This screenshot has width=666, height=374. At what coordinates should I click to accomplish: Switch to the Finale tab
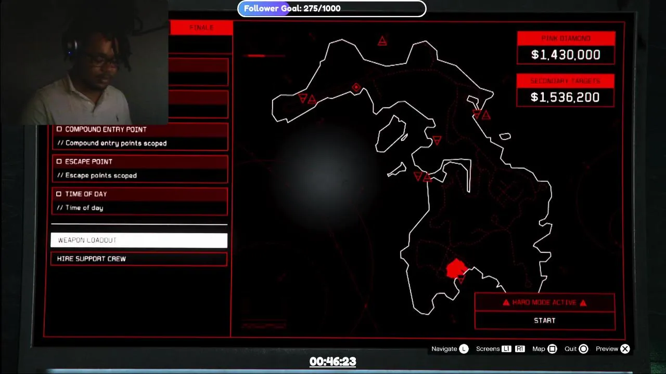[x=201, y=28]
